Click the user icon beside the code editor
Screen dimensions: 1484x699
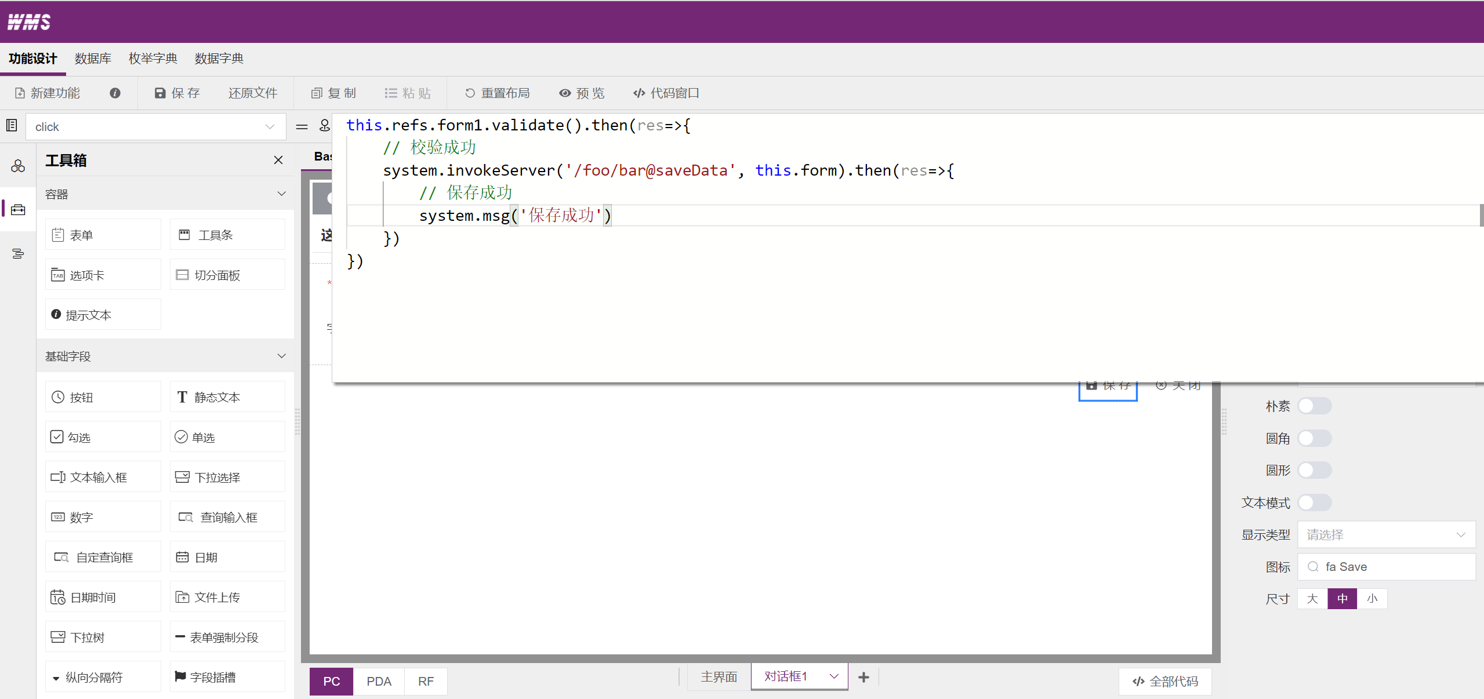[325, 125]
